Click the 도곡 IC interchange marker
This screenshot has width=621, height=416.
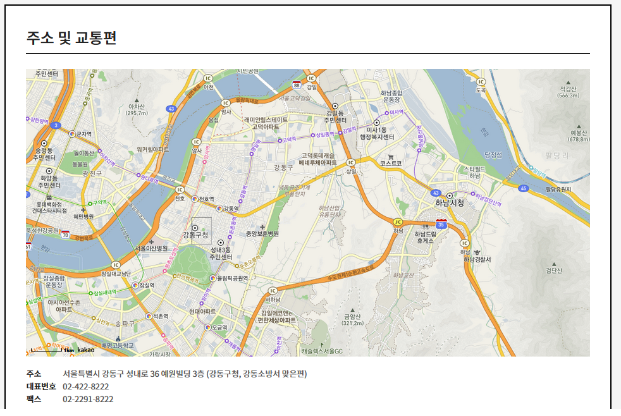[x=481, y=82]
